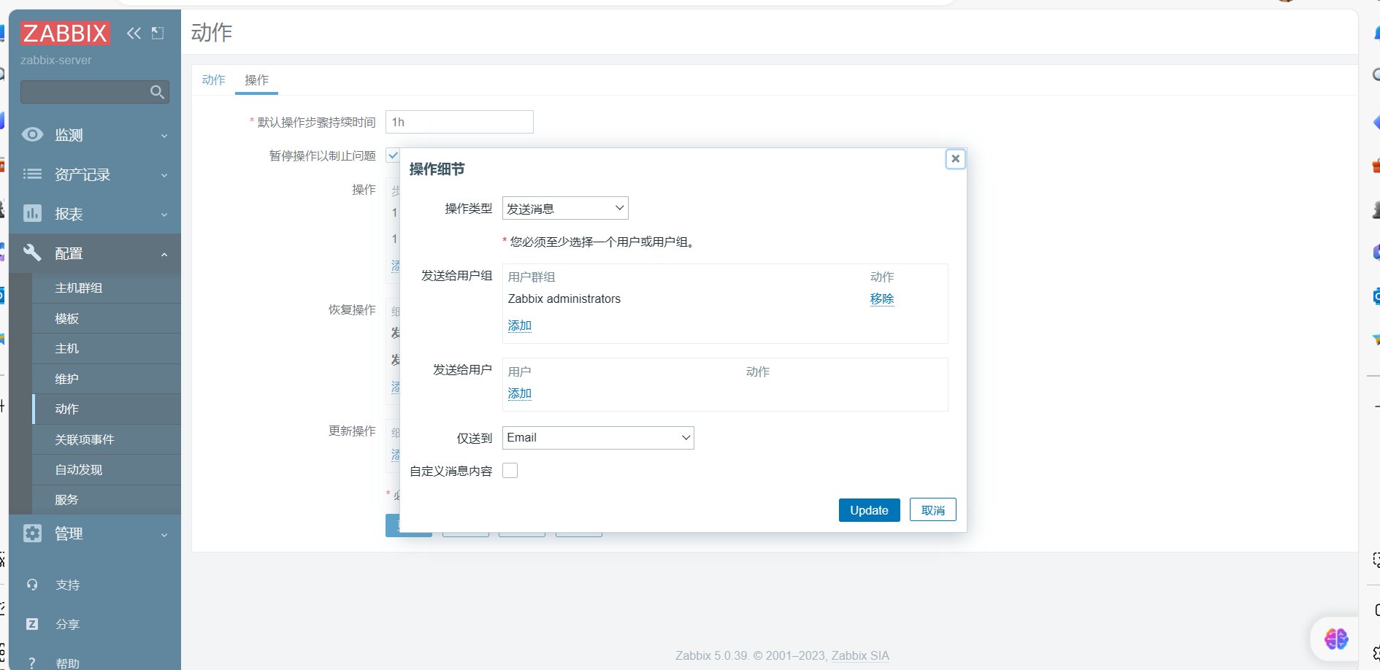Click the question mark icon beside 帮助

pos(32,663)
